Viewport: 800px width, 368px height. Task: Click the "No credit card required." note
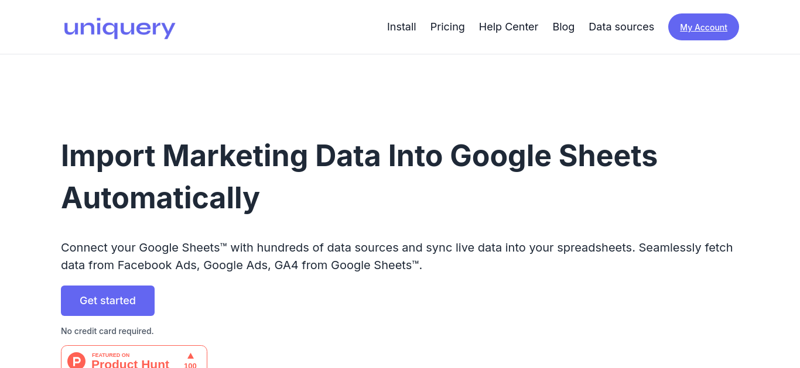click(x=107, y=331)
